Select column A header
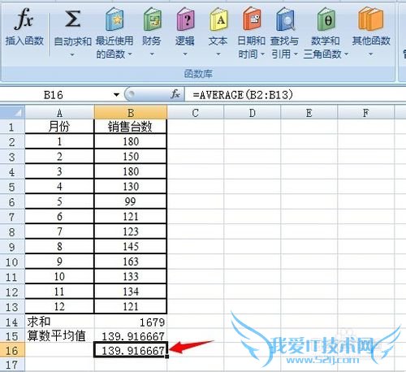This screenshot has width=406, height=372. point(59,112)
